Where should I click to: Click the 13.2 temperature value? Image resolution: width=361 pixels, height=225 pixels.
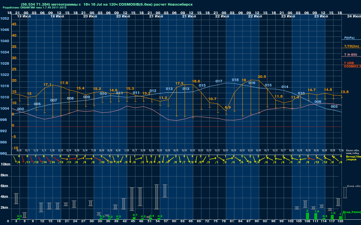(x=146, y=93)
